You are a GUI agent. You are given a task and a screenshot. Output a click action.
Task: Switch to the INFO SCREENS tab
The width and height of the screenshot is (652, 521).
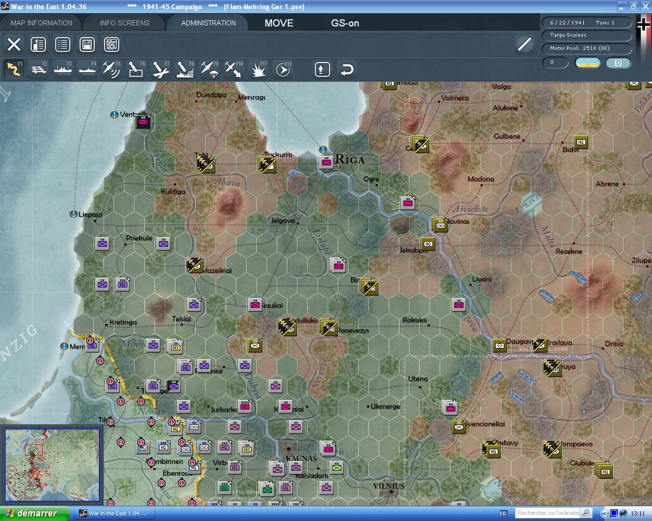tap(125, 23)
